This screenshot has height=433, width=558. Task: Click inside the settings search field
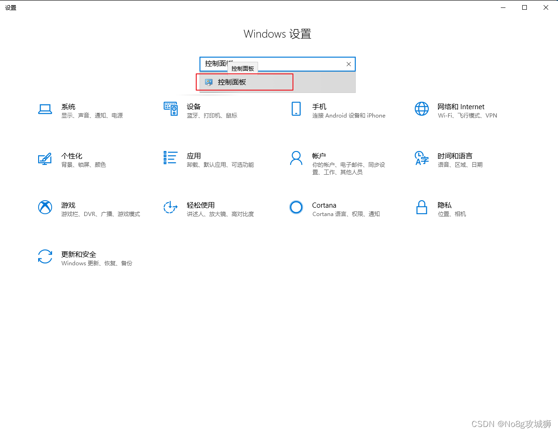click(278, 64)
